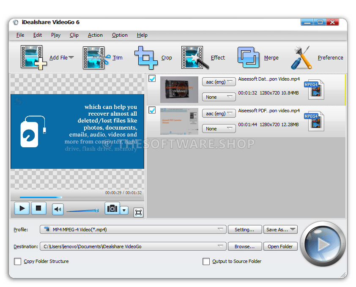Open the File menu

[20, 35]
